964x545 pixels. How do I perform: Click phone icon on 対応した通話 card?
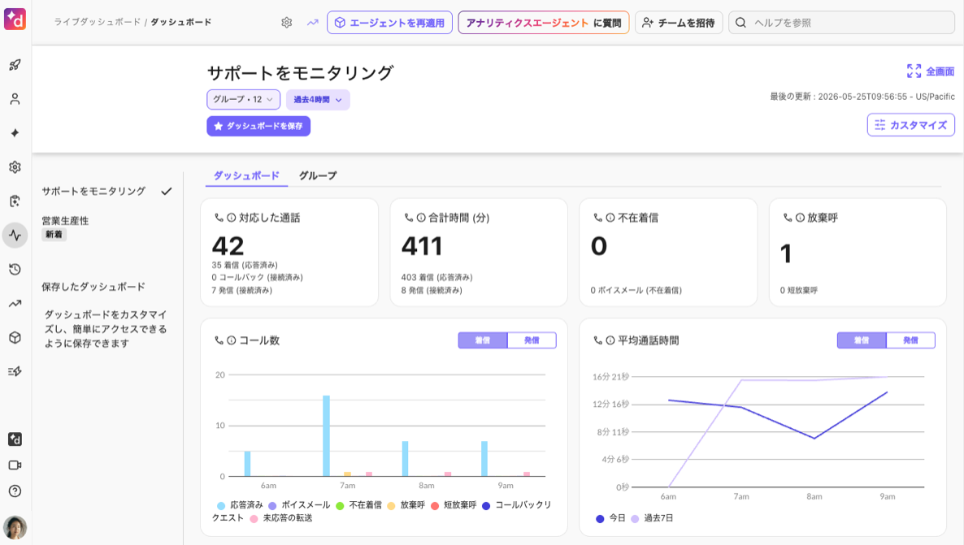(x=219, y=218)
